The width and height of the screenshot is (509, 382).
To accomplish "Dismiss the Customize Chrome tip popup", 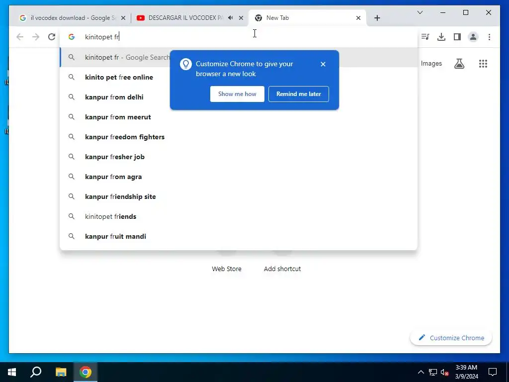I will (x=323, y=64).
